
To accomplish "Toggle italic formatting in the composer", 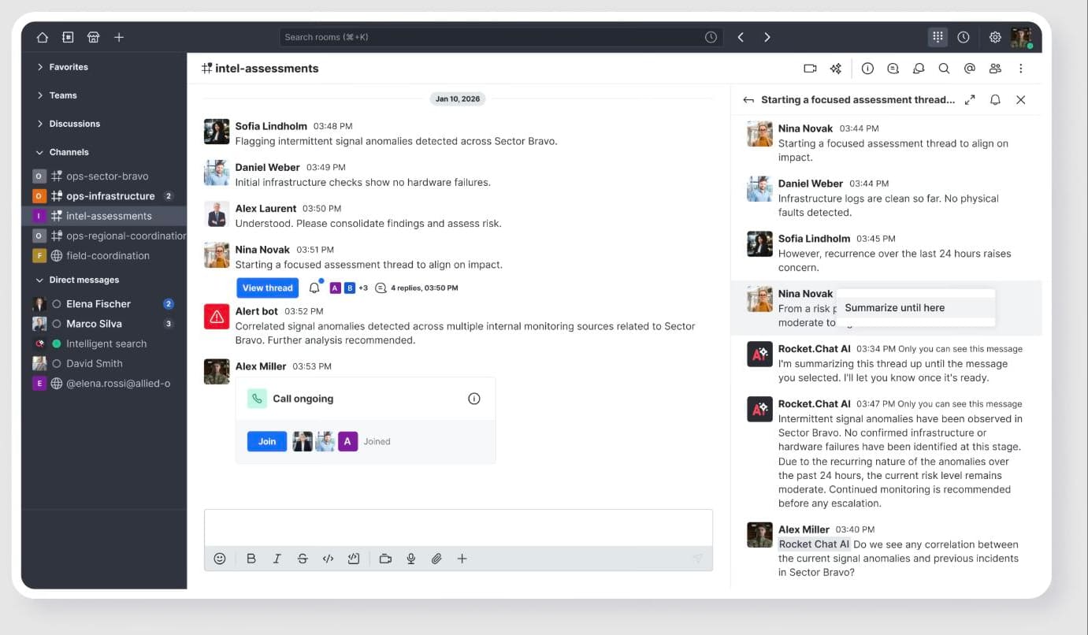I will tap(277, 559).
